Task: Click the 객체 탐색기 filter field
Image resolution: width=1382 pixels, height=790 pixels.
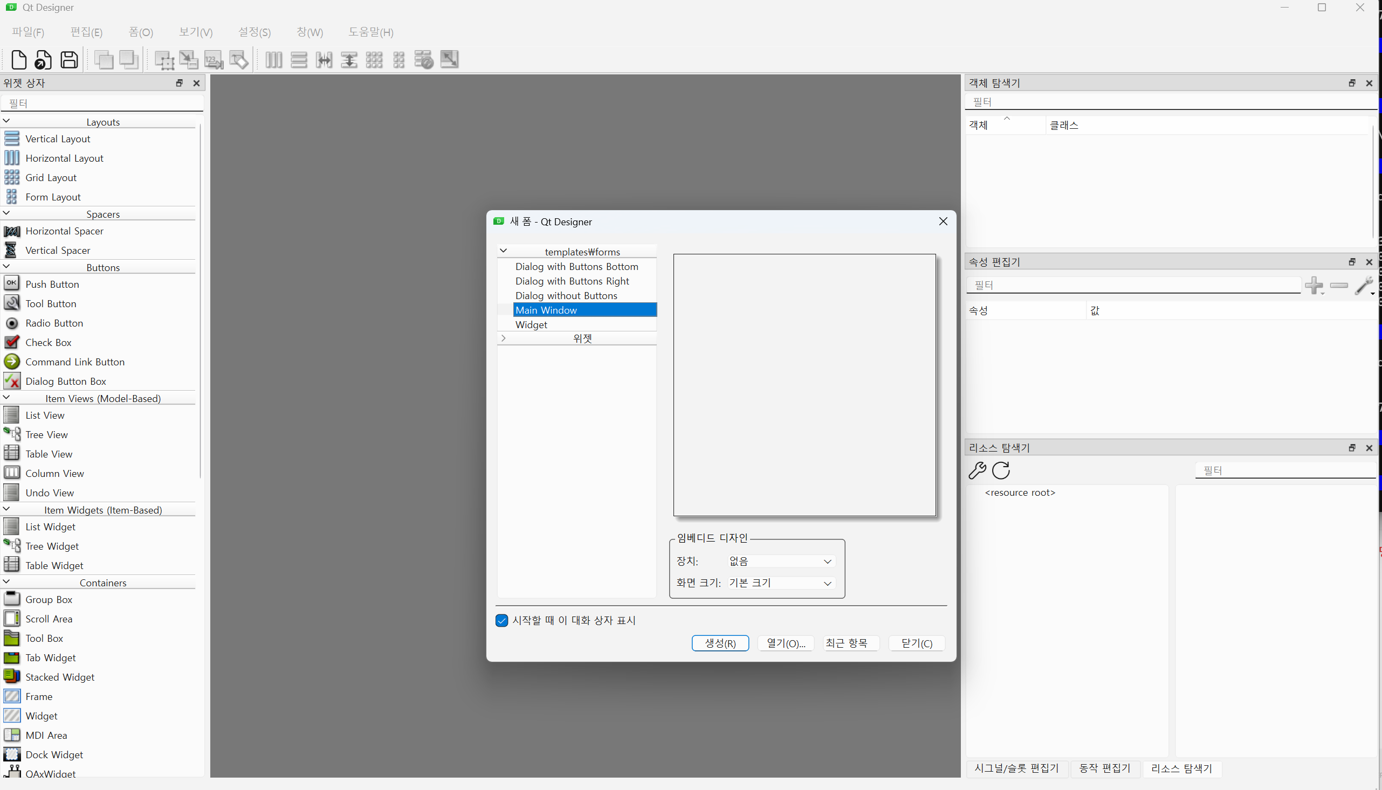Action: [x=1171, y=101]
